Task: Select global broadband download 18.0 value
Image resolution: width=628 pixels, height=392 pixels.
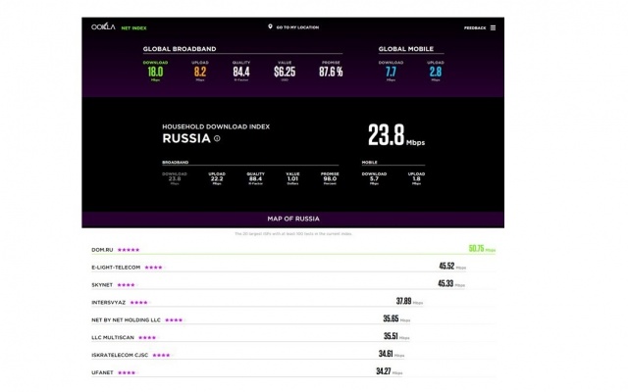Action: point(155,72)
